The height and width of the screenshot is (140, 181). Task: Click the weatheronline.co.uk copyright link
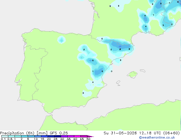point(157,137)
